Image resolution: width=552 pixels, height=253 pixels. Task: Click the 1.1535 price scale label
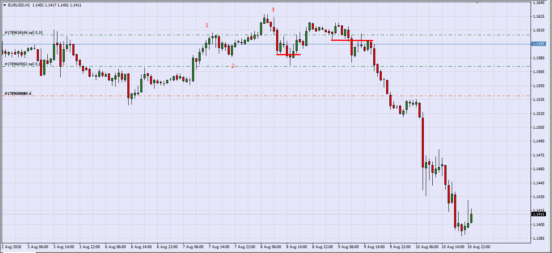tap(538, 100)
